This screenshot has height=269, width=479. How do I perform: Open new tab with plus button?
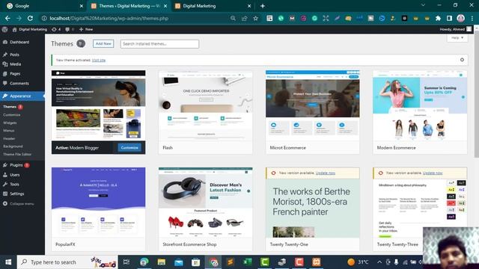tap(263, 6)
